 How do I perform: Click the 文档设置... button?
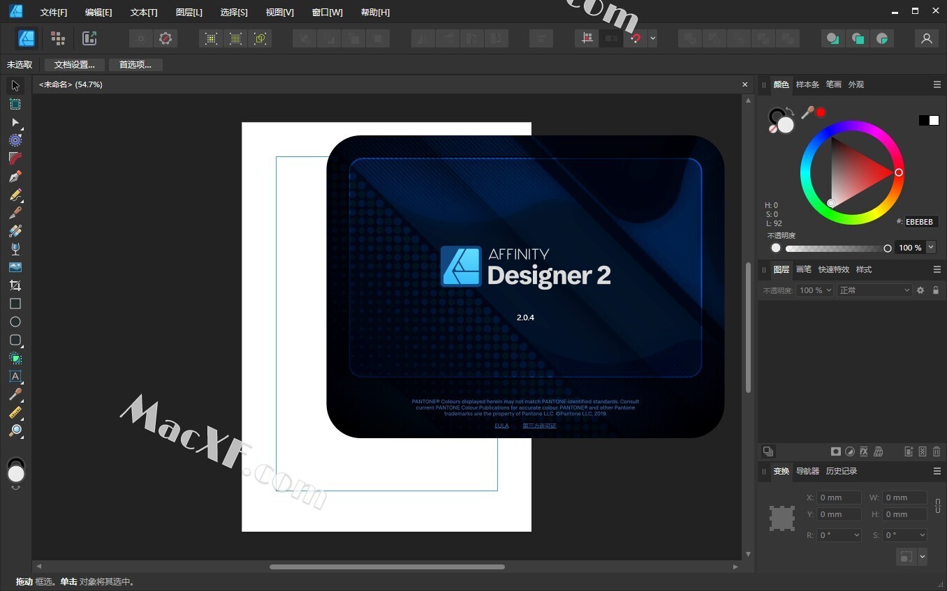click(75, 65)
